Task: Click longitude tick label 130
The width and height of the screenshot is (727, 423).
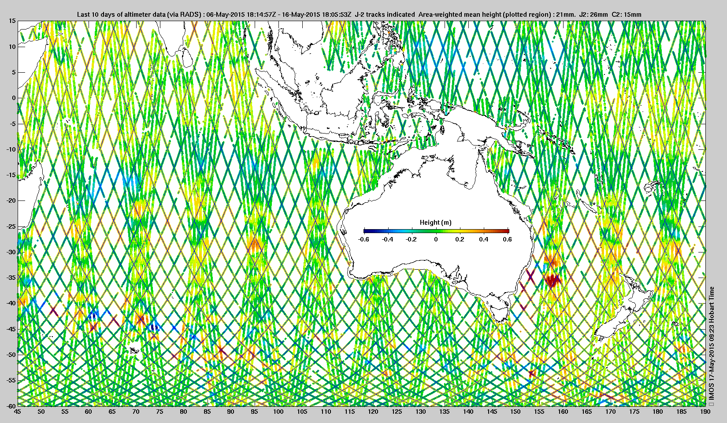Action: 420,412
